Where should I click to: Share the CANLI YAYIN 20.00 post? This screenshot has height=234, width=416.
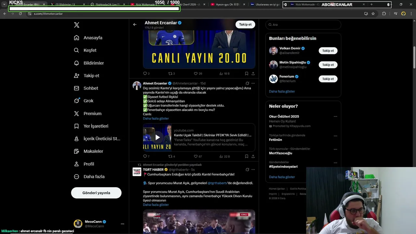pos(253,74)
